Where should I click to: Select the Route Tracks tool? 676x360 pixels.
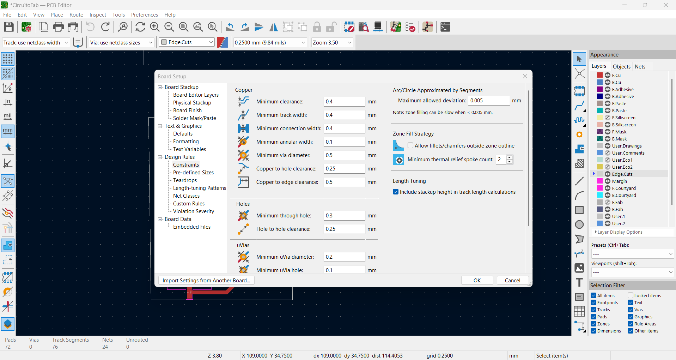tap(579, 106)
